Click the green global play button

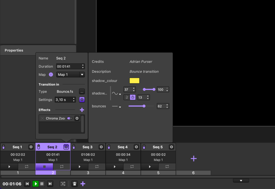pyautogui.click(x=36, y=184)
